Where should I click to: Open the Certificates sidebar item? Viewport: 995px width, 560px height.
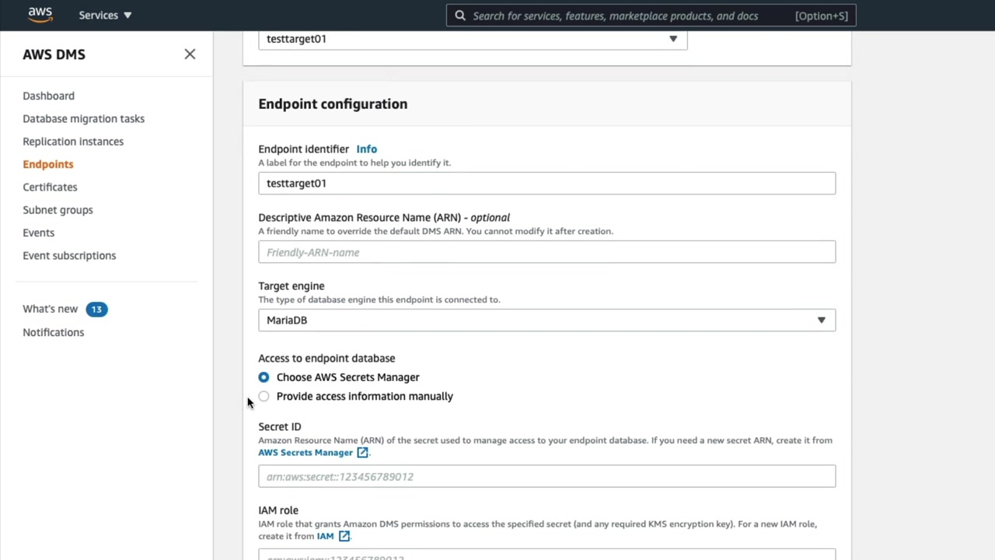click(50, 187)
